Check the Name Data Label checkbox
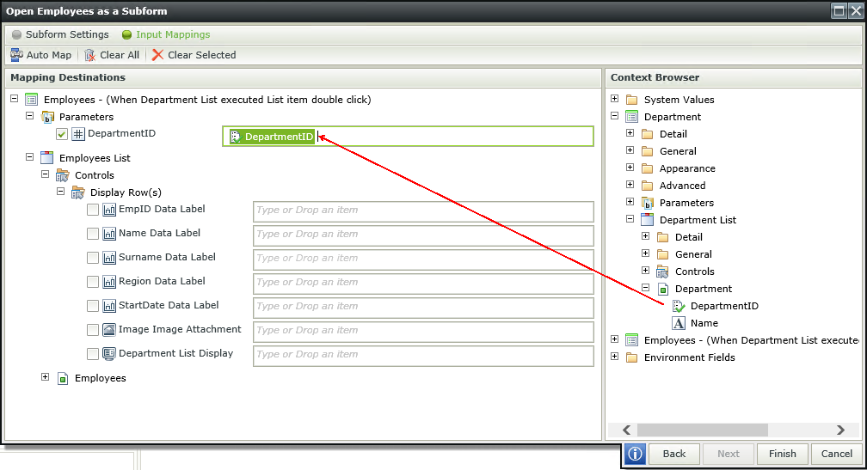 (93, 234)
